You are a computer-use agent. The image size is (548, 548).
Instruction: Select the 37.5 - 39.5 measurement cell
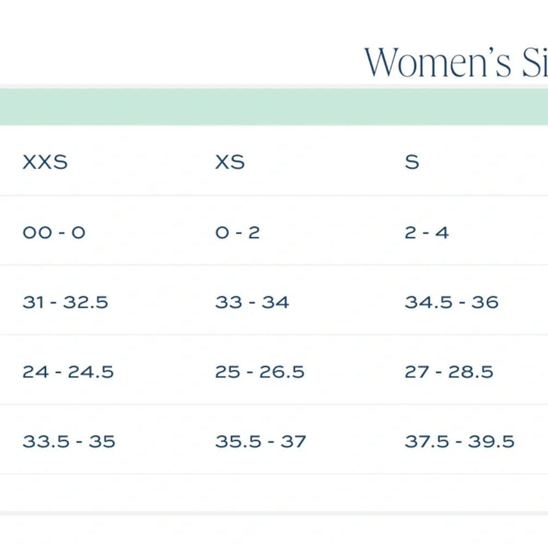(460, 442)
